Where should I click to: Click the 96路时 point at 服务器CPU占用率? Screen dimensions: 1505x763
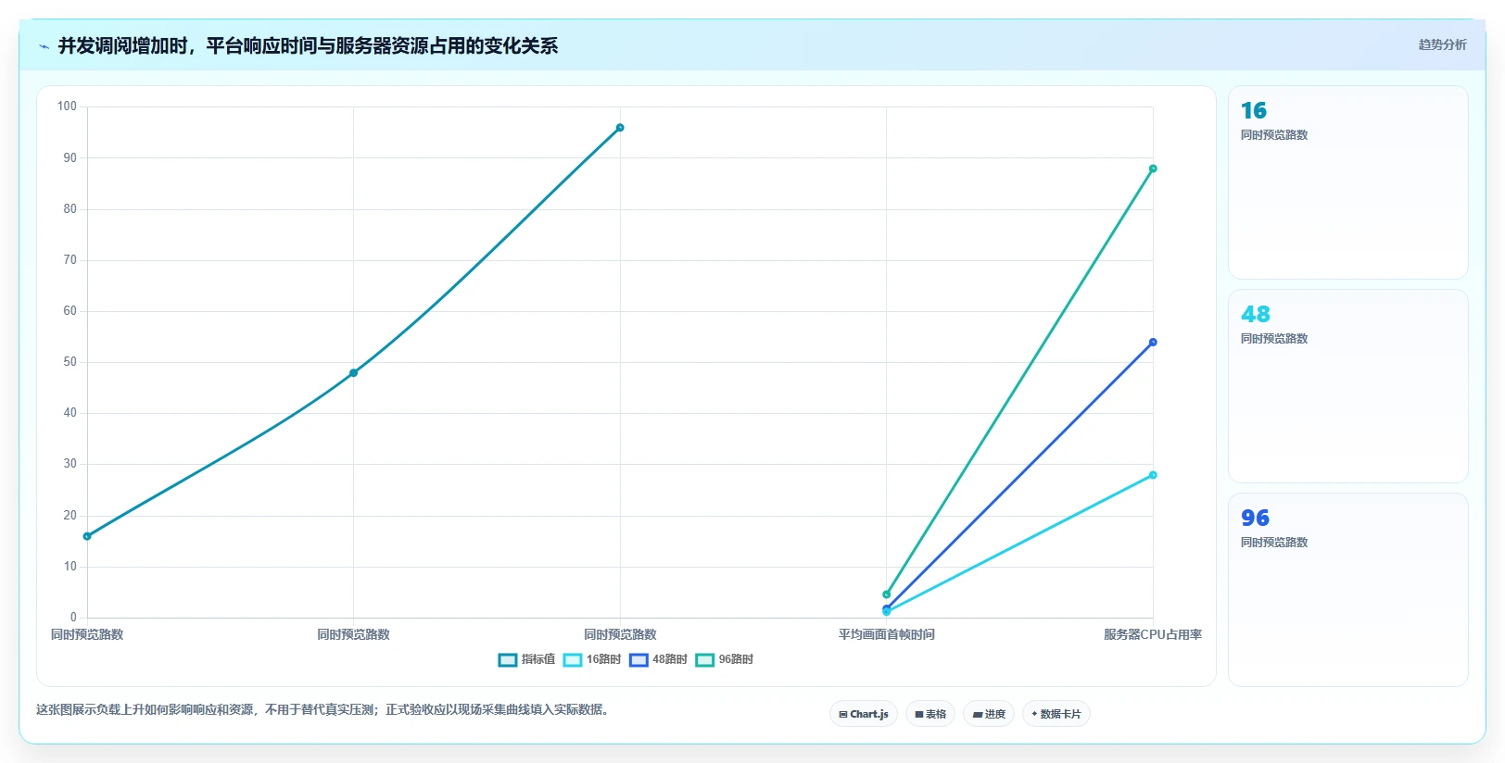pyautogui.click(x=1153, y=169)
